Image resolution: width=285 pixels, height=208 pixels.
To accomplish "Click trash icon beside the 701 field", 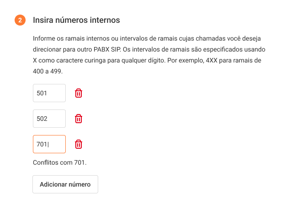I will [79, 144].
